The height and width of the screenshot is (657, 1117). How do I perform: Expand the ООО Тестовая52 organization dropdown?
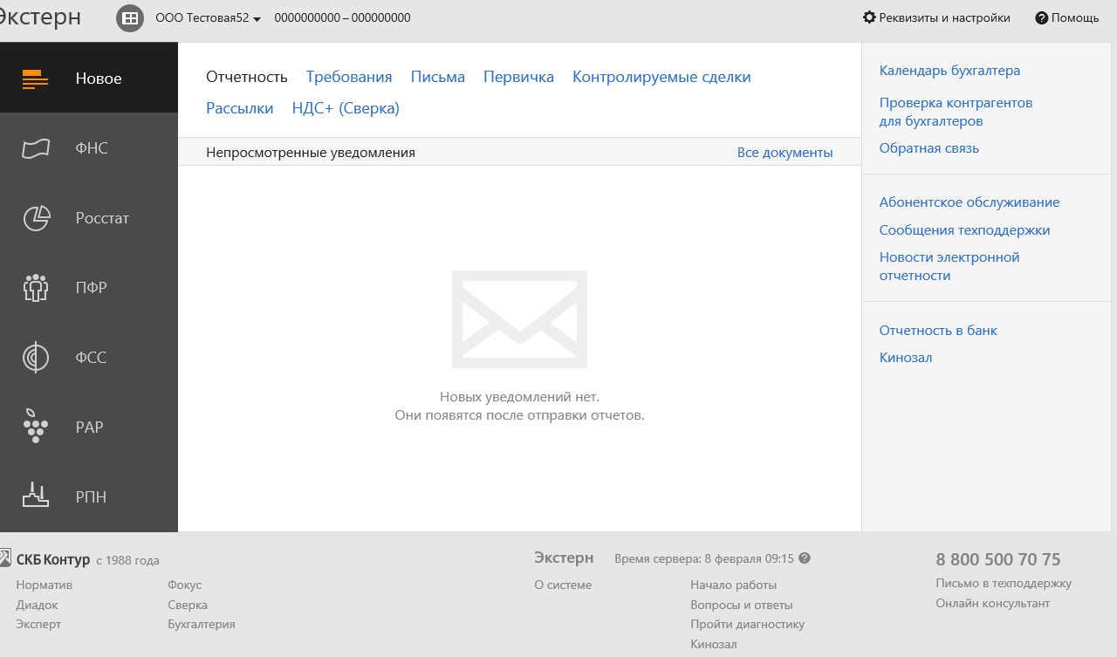[208, 18]
